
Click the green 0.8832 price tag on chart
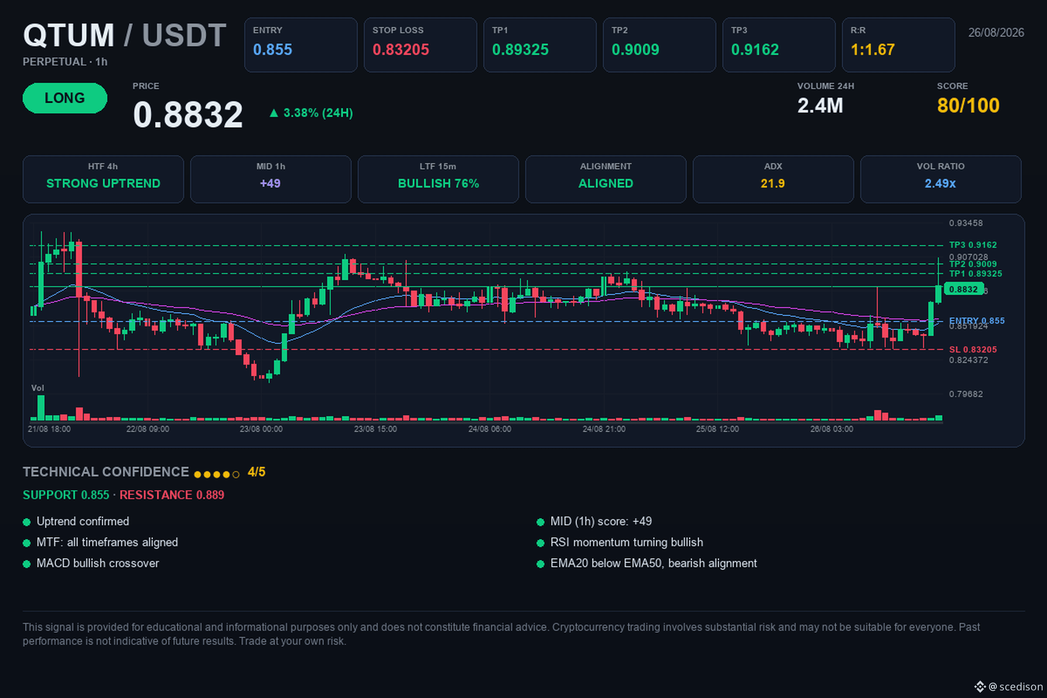[964, 289]
